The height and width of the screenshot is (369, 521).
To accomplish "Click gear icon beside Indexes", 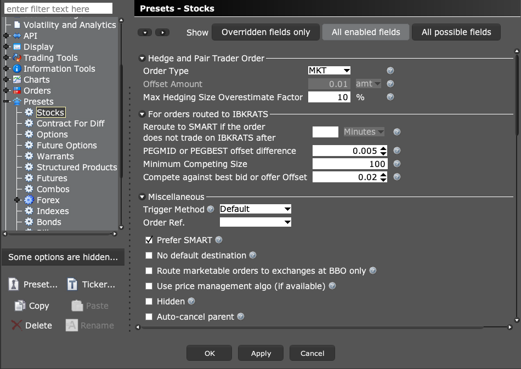I will [29, 211].
